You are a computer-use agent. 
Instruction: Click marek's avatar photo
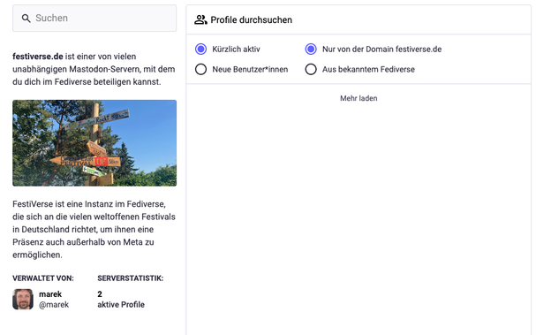coord(23,299)
